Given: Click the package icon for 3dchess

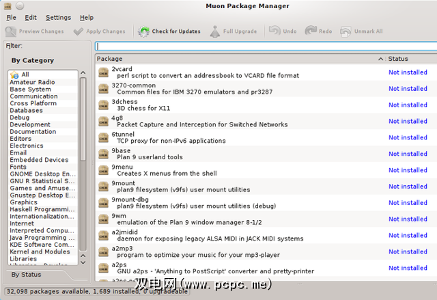Looking at the screenshot, I should [103, 105].
